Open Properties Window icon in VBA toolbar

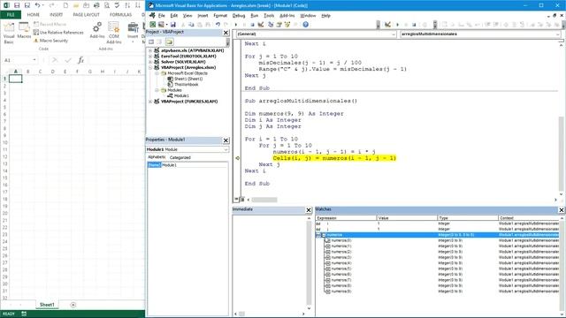(279, 25)
